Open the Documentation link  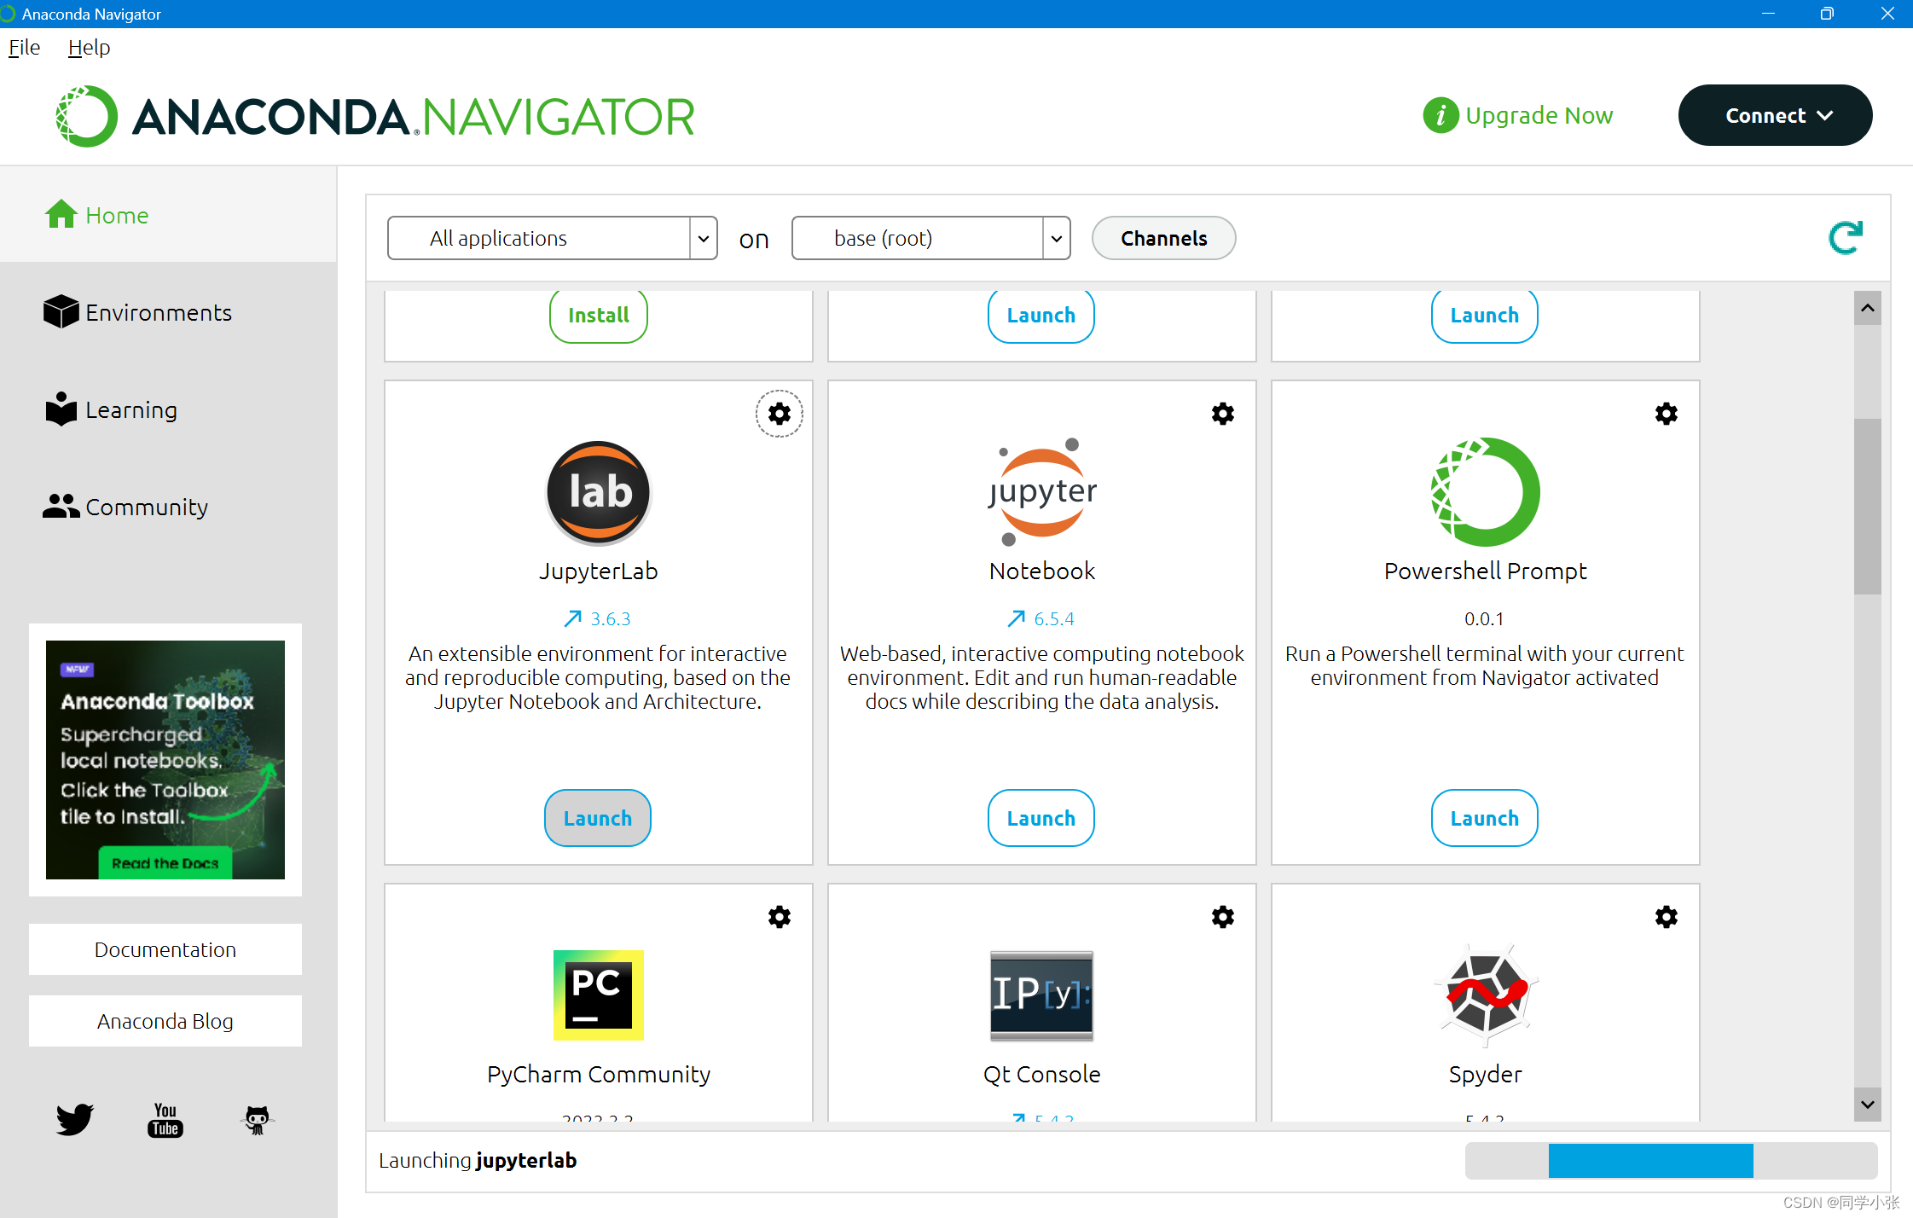point(165,949)
